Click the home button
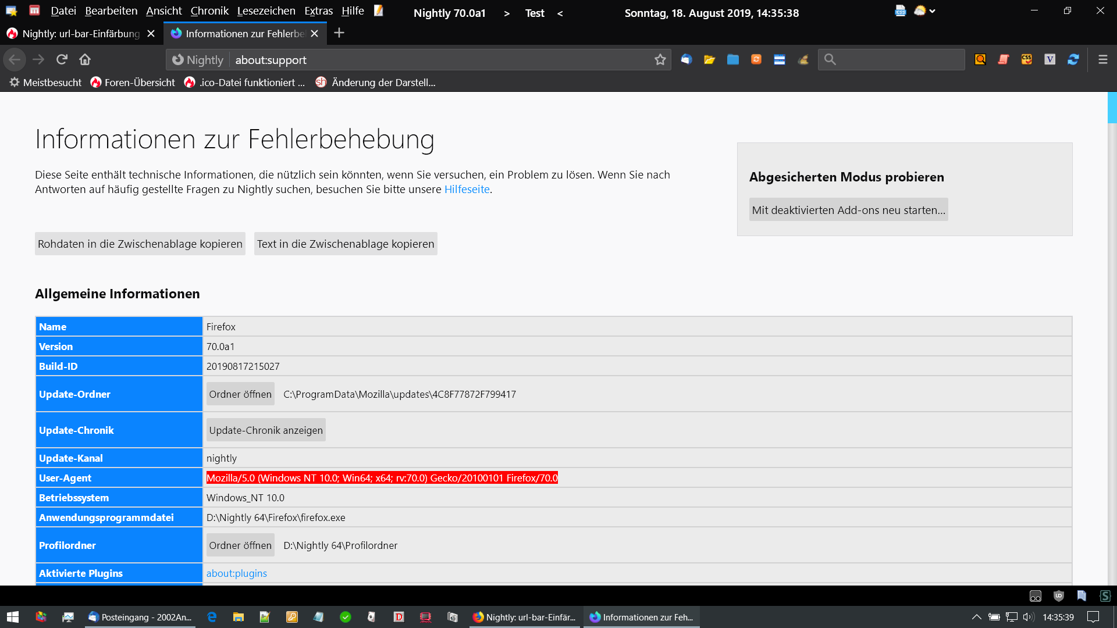Viewport: 1117px width, 628px height. 85,59
